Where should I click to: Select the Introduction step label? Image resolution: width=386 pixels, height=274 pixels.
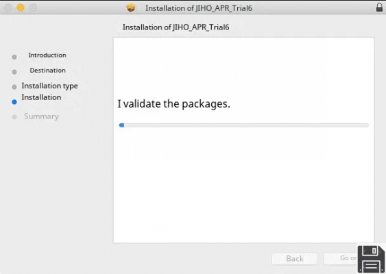(47, 55)
